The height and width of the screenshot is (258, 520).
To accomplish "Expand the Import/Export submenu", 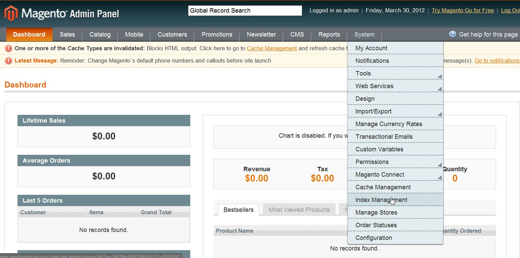I will [x=439, y=114].
